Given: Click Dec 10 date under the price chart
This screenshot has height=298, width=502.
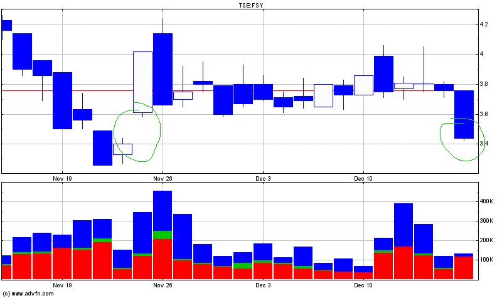Looking at the screenshot, I should (363, 179).
